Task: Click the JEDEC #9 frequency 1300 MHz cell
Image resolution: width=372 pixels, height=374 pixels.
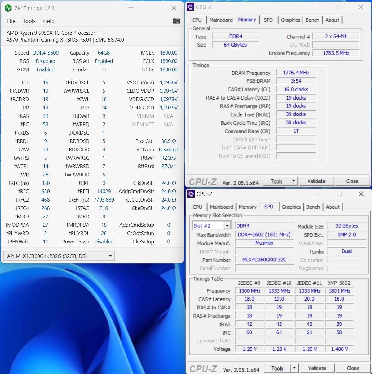Action: [249, 291]
